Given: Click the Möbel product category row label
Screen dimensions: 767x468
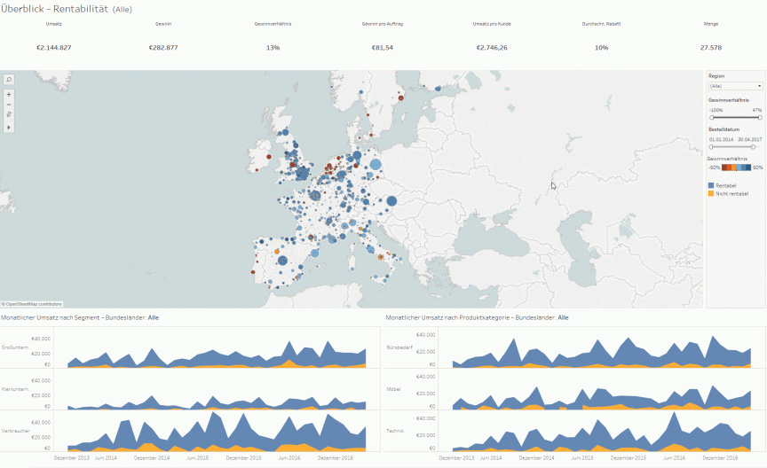Looking at the screenshot, I should [393, 388].
